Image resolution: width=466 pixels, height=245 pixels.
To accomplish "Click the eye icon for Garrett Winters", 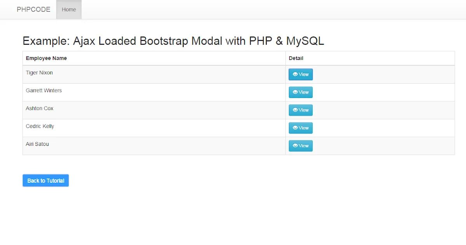I will pyautogui.click(x=295, y=92).
